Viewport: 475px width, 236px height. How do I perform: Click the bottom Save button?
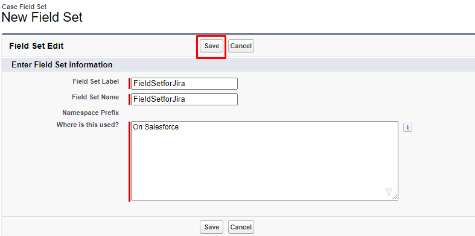tap(211, 227)
